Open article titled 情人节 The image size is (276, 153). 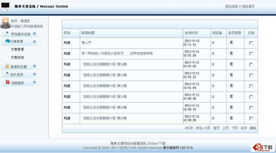pyautogui.click(x=86, y=43)
